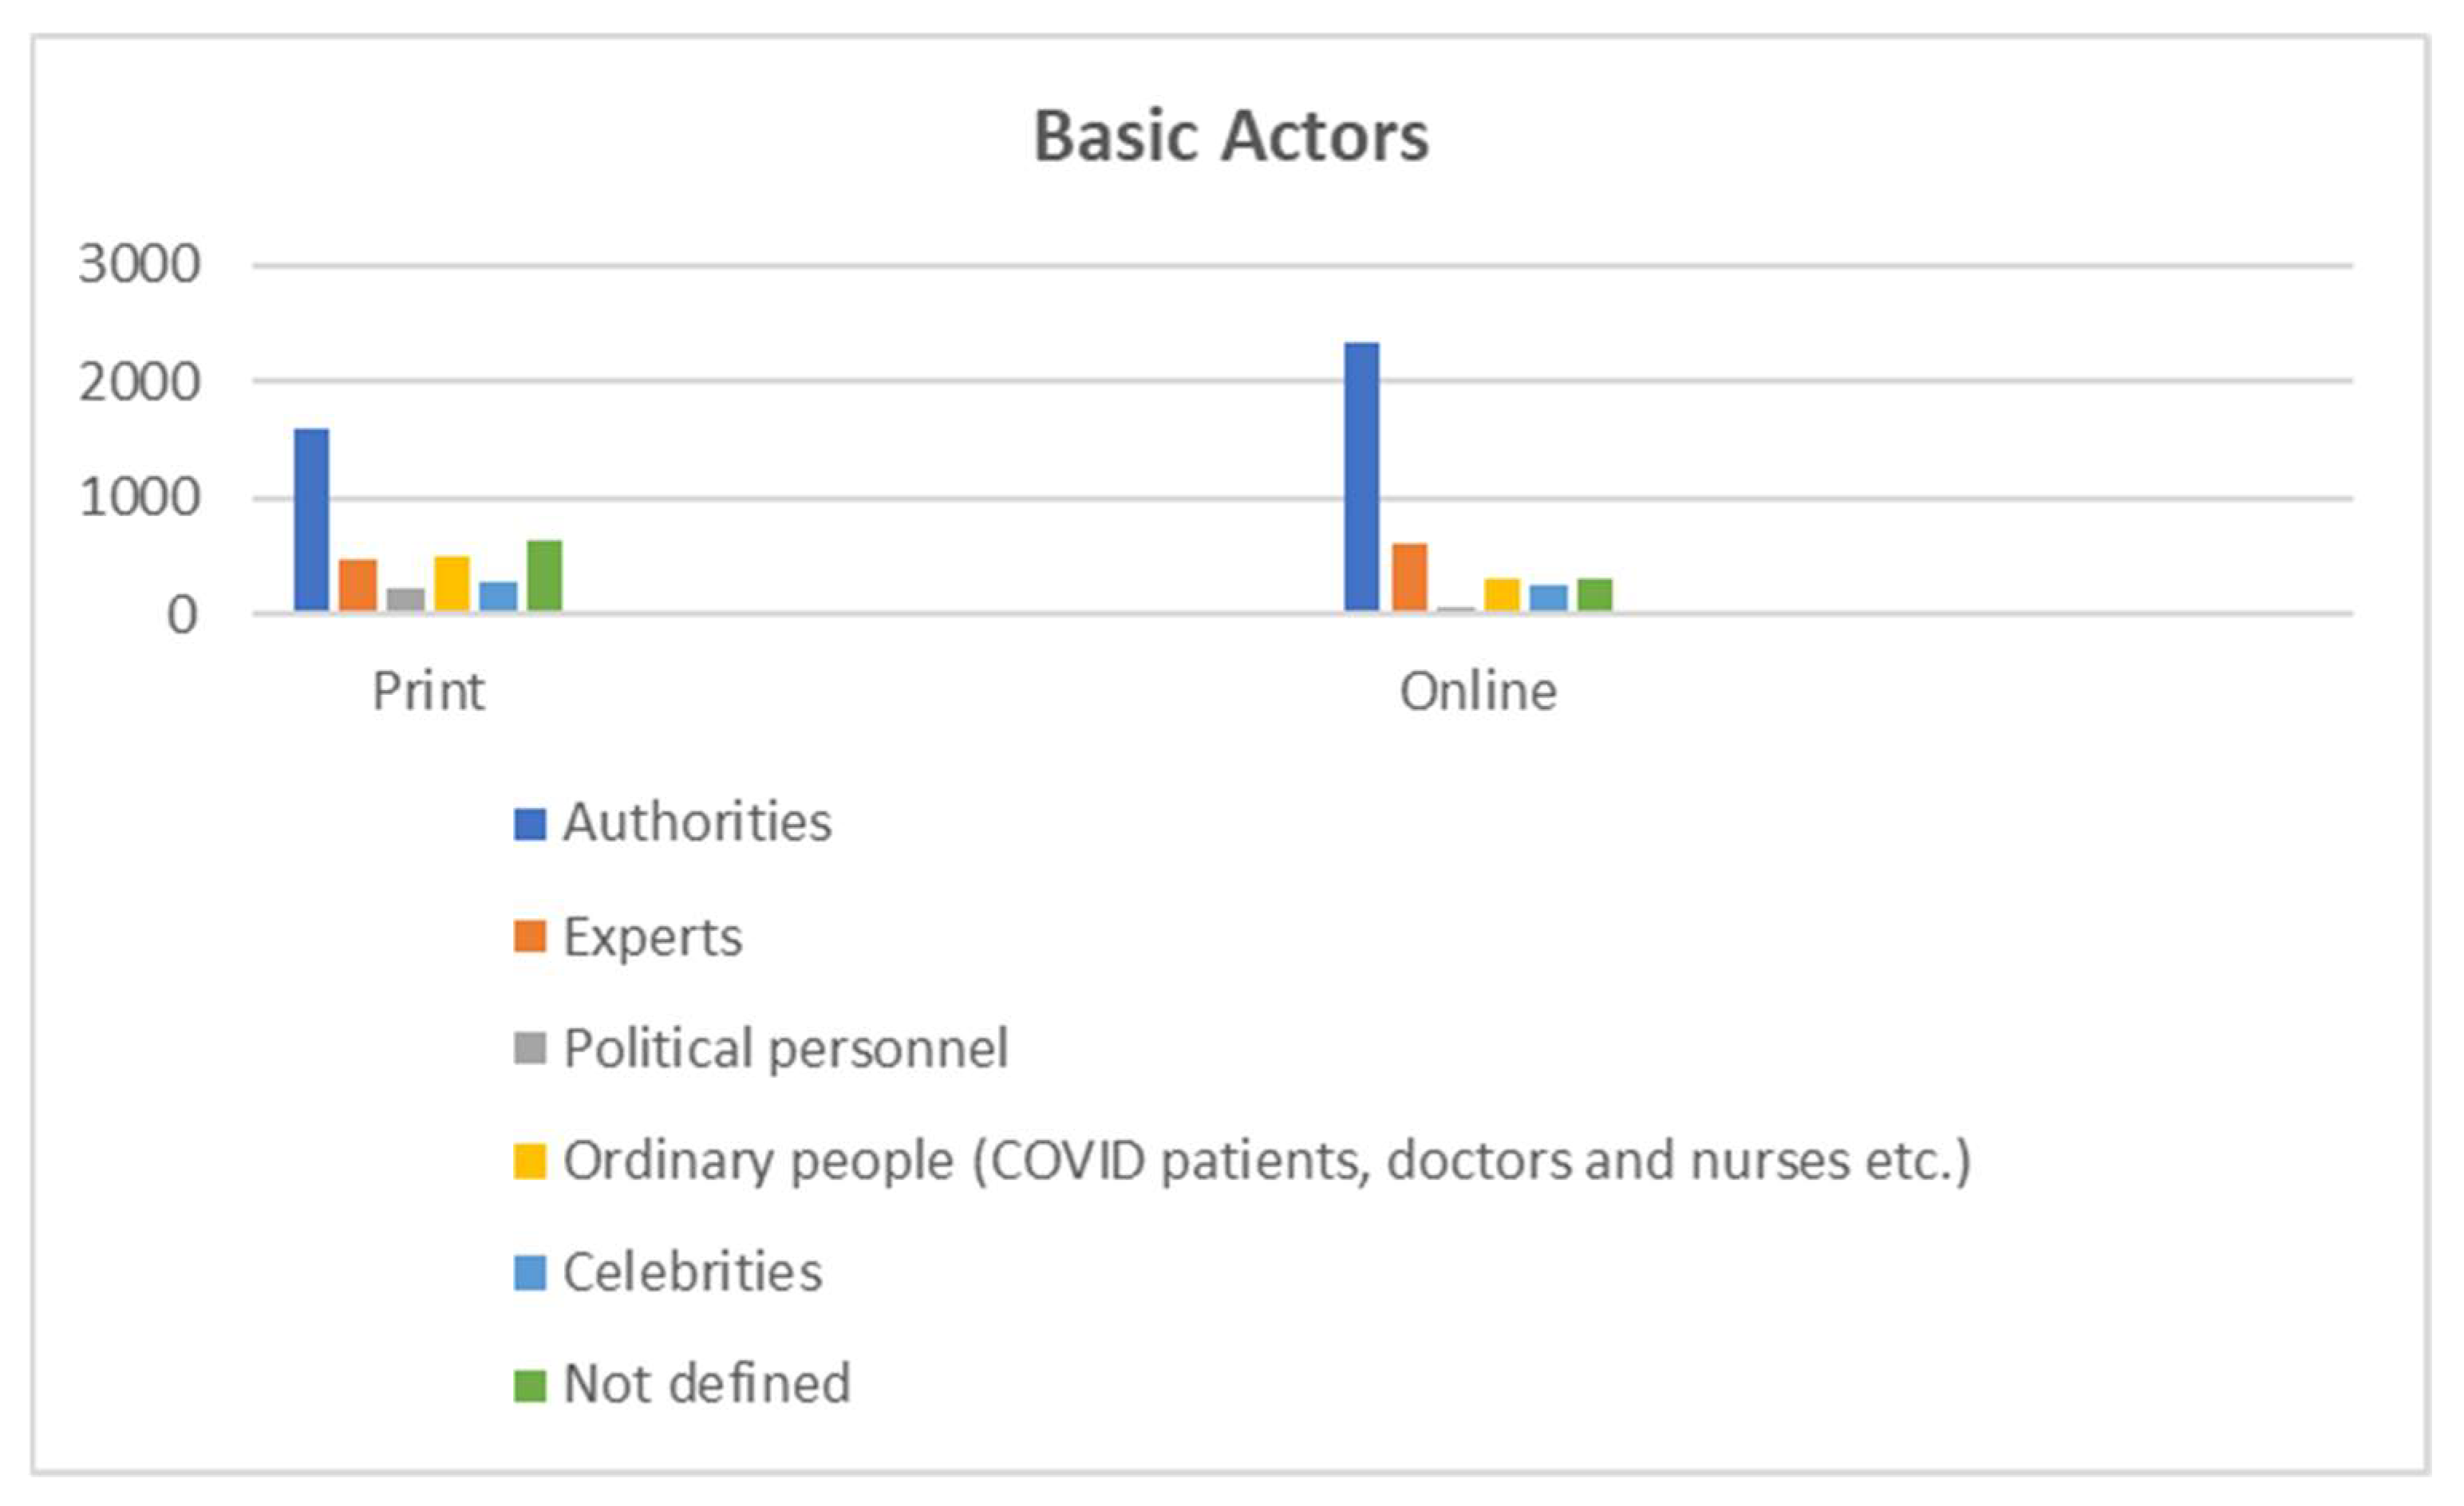Click the light blue Celebrities legend swatch

529,1273
